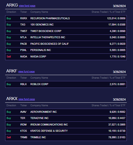Click the PACB Pacific Biosciences row
The image size is (133, 145).
tap(66, 44)
